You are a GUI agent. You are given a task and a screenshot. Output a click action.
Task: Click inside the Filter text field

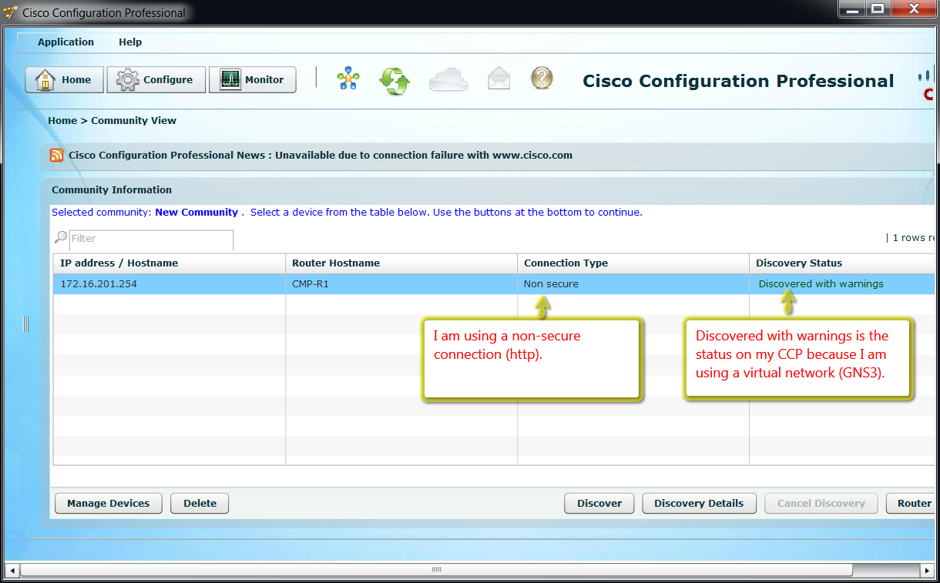[151, 239]
